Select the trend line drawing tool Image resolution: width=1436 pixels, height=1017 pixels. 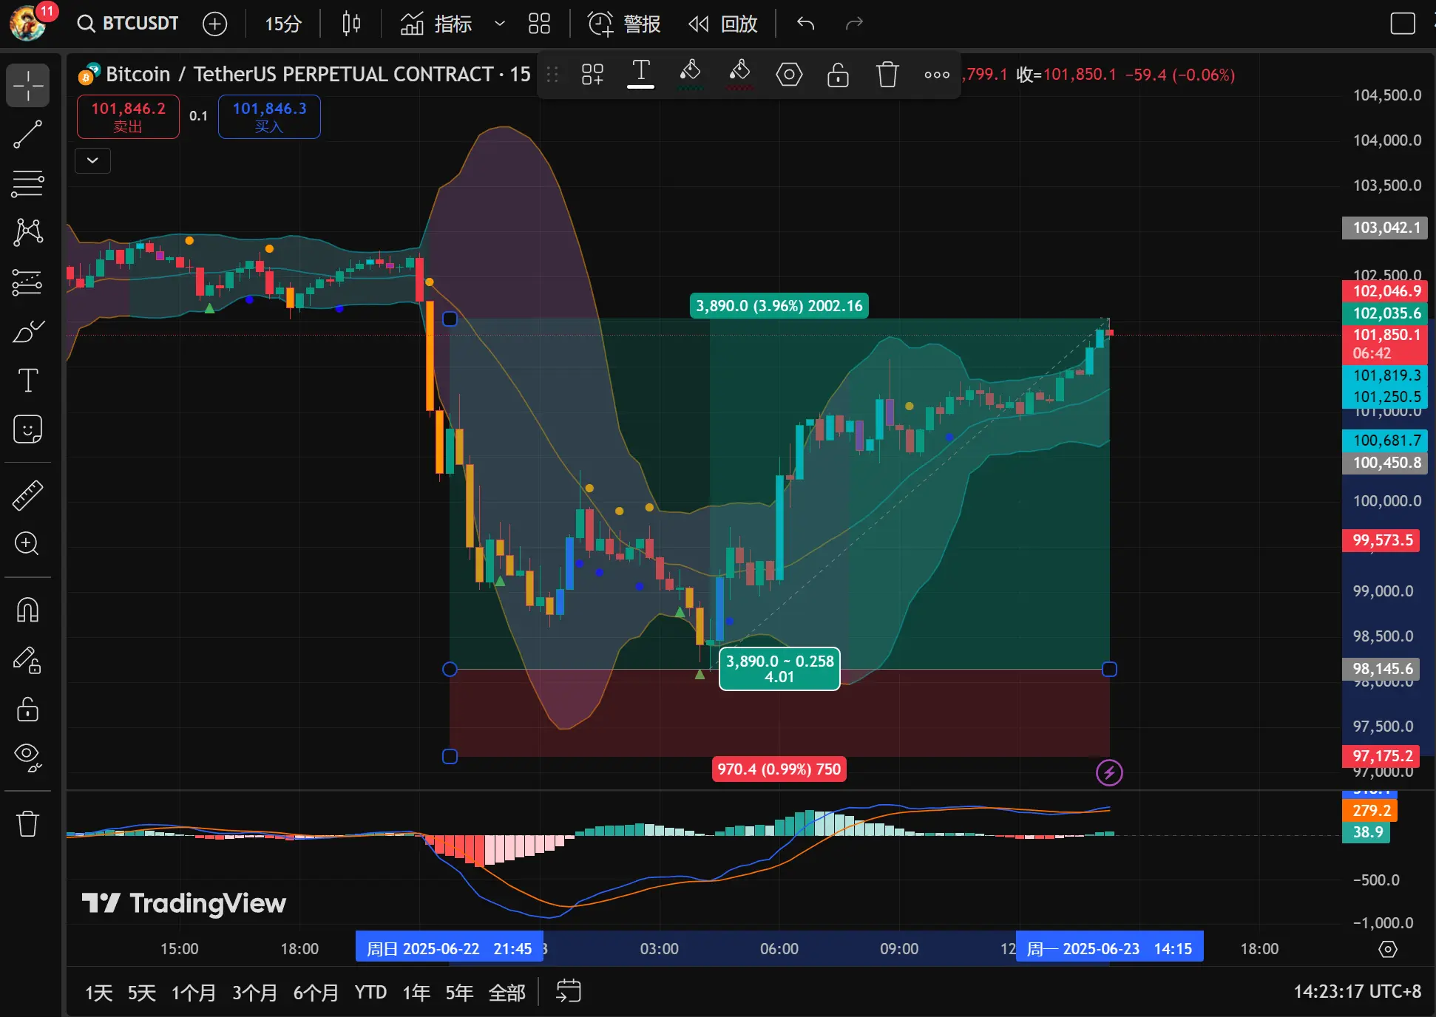[x=28, y=135]
